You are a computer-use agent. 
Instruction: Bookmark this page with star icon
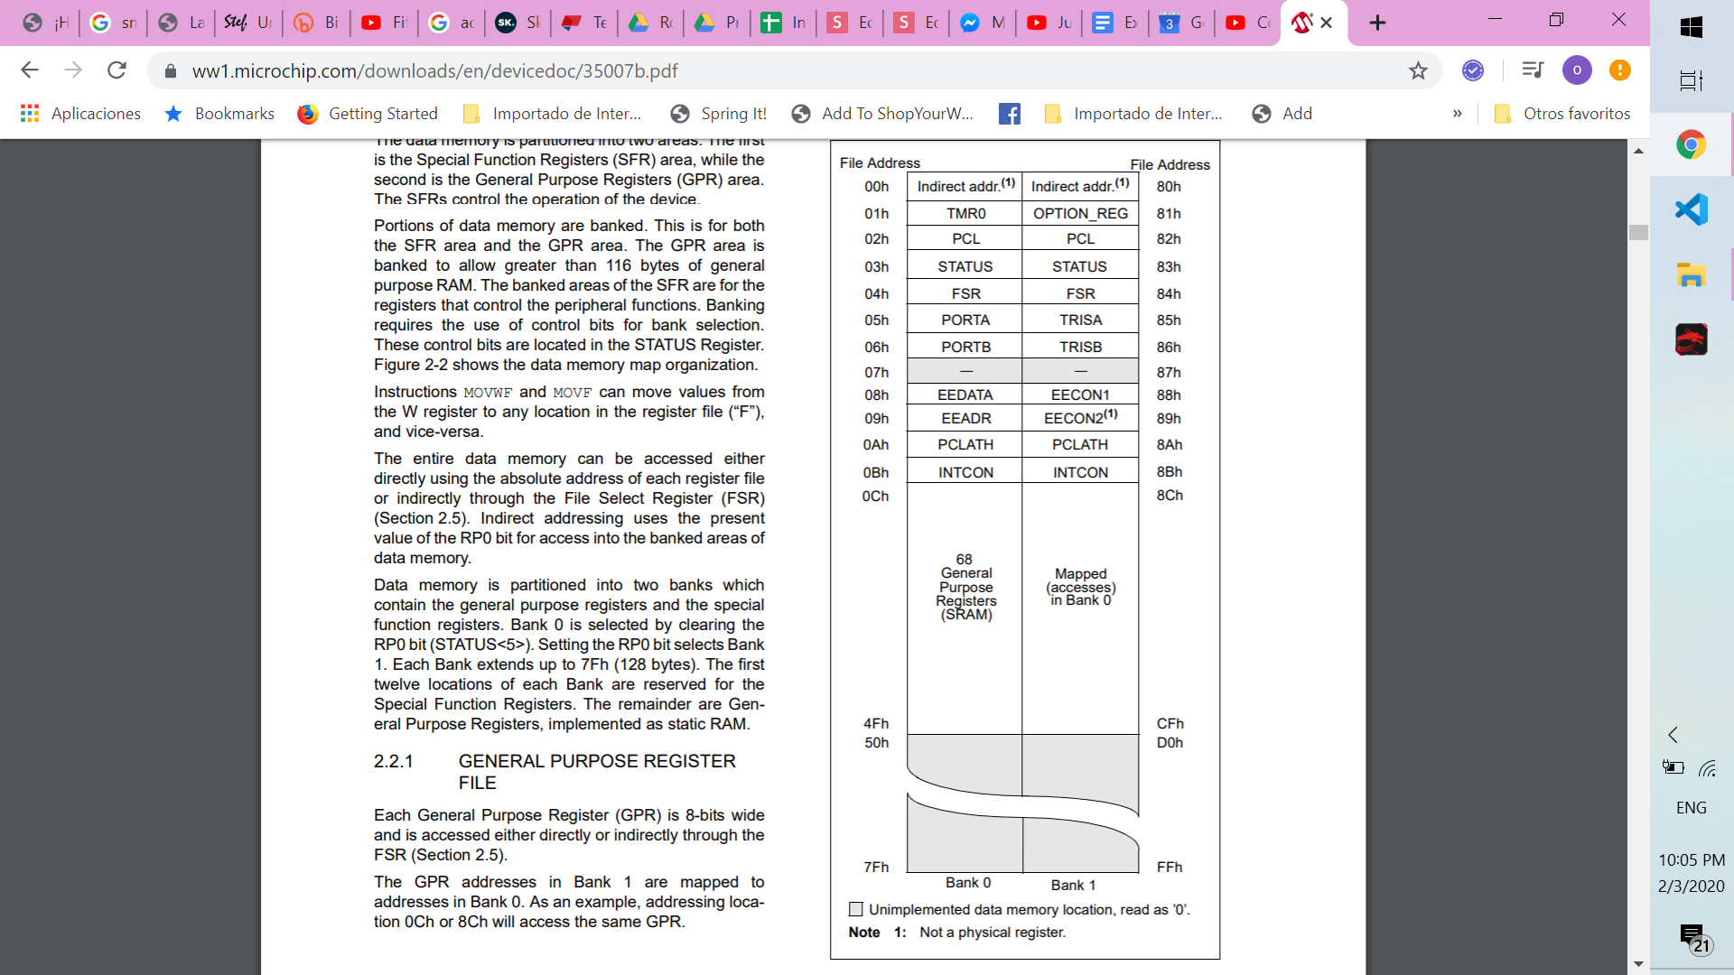click(x=1418, y=70)
